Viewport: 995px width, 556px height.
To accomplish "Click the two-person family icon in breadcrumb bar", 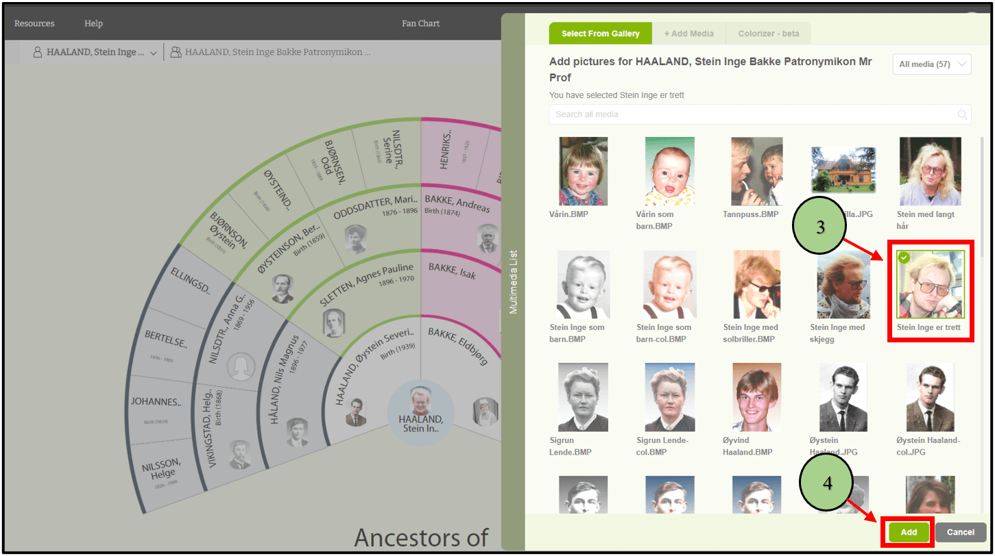I will click(176, 52).
